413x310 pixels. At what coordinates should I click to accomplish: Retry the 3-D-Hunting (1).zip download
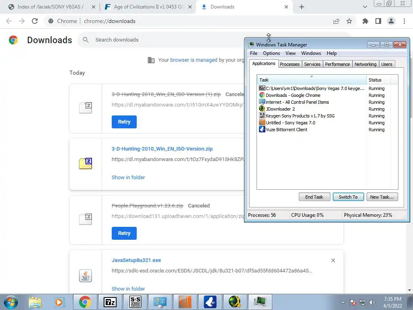click(124, 122)
